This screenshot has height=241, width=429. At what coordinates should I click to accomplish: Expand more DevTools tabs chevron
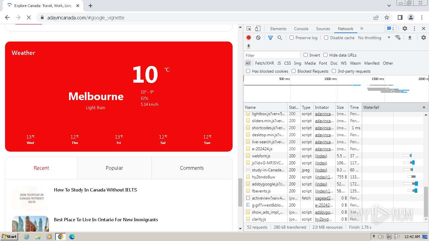pyautogui.click(x=362, y=29)
